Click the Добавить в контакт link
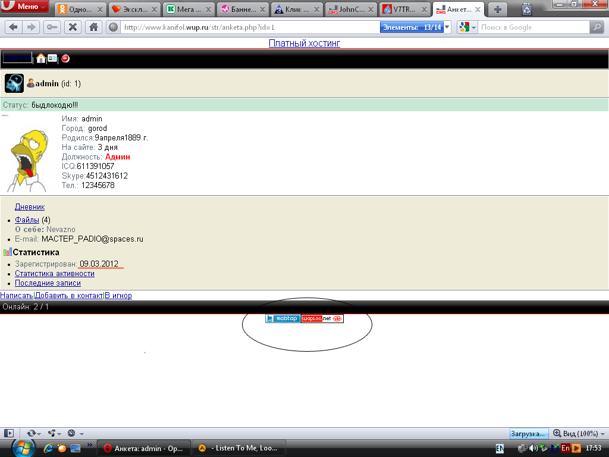 point(68,295)
